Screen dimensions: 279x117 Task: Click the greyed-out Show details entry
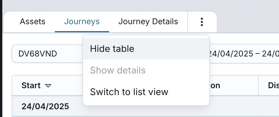tap(118, 70)
